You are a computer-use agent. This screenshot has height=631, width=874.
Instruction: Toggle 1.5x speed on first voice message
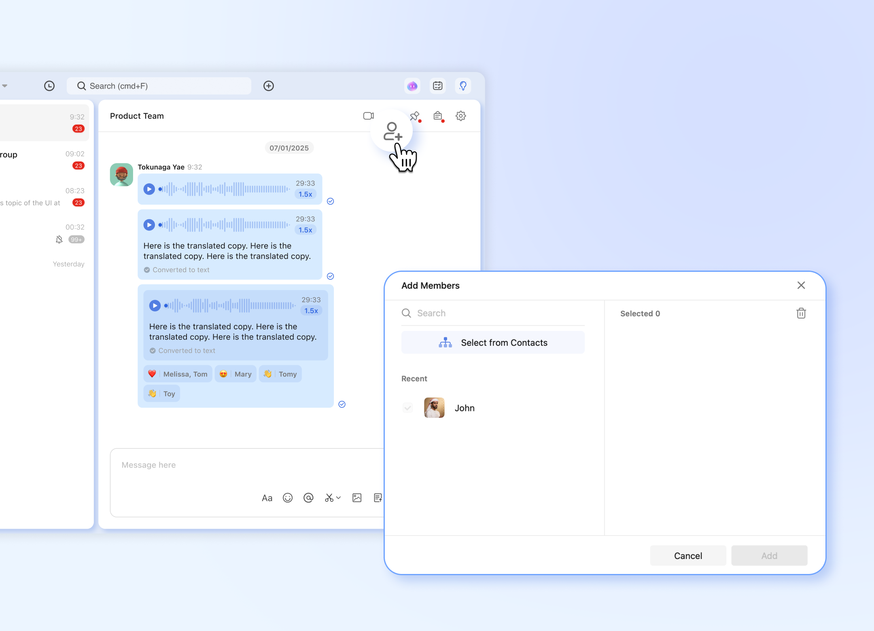[x=305, y=194]
